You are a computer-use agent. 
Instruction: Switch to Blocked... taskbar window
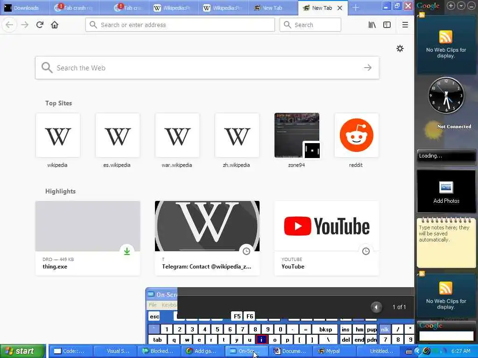tap(160, 351)
